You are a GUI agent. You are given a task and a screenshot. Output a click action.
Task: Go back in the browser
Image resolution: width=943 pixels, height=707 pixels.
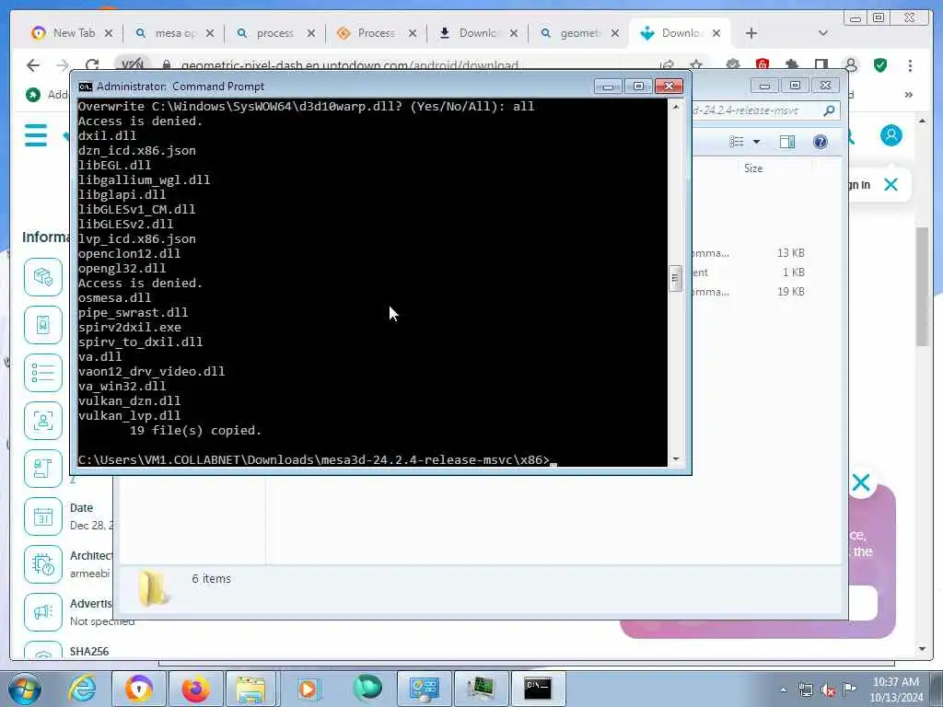[33, 65]
